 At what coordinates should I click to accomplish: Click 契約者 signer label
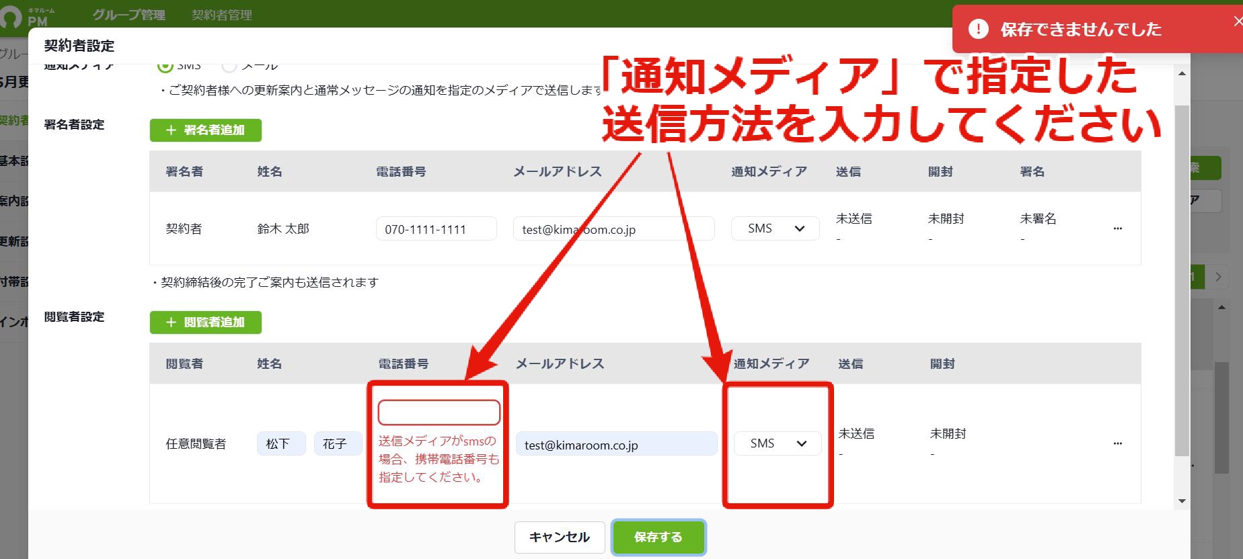coord(184,228)
